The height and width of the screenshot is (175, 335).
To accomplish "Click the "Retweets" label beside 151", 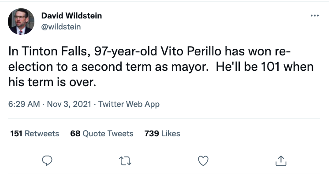I will (x=42, y=133).
